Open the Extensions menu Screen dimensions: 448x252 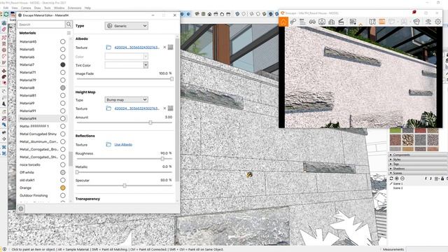[74, 8]
